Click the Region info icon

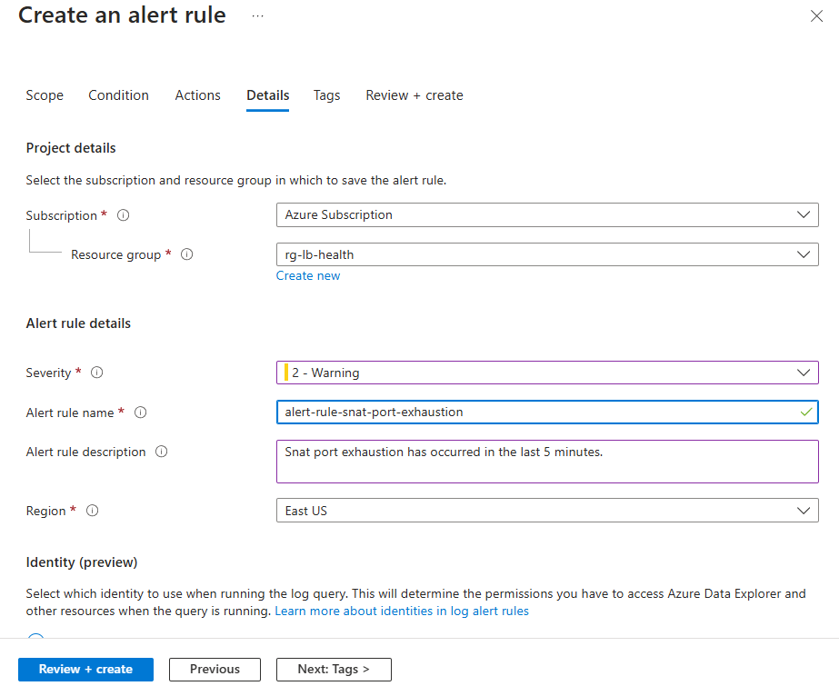92,511
